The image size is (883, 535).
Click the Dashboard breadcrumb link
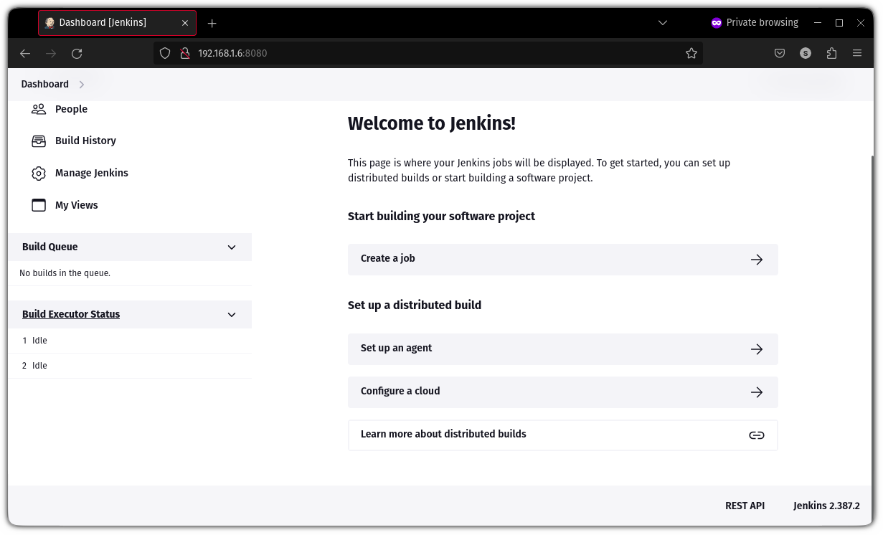(x=44, y=84)
